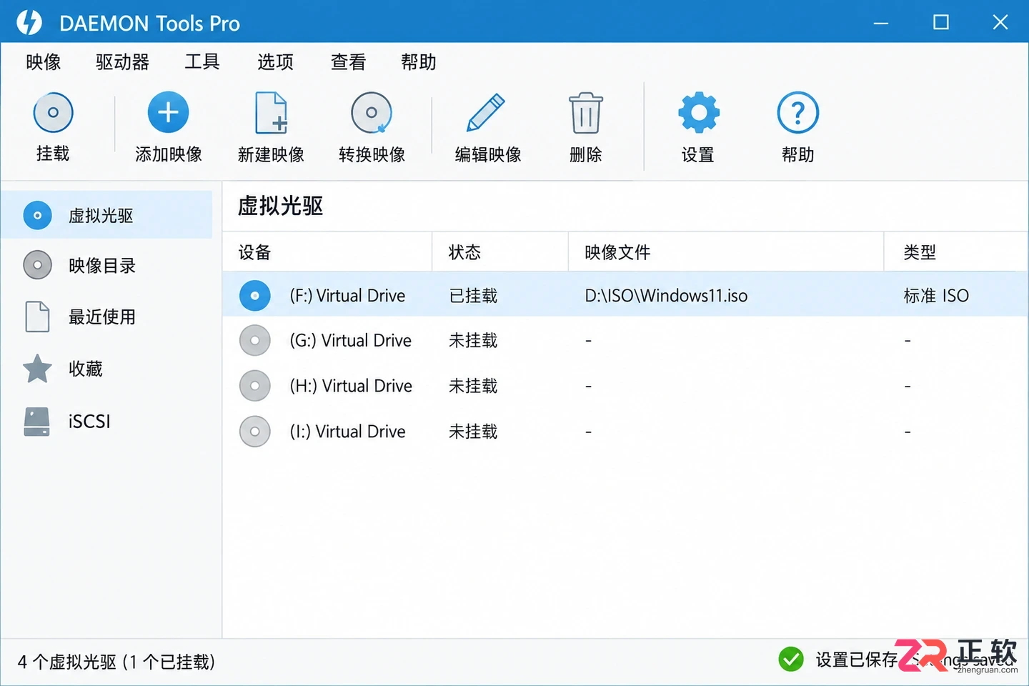Sort by the 状态 column header

(x=500, y=252)
